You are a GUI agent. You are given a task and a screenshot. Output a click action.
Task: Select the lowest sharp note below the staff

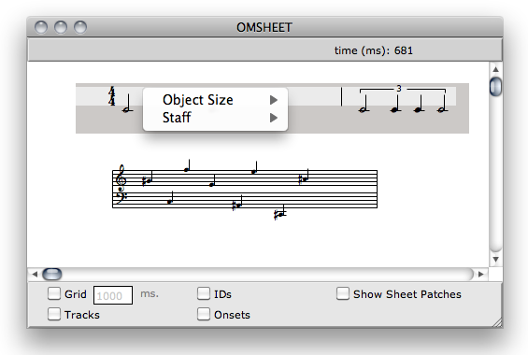pyautogui.click(x=279, y=212)
